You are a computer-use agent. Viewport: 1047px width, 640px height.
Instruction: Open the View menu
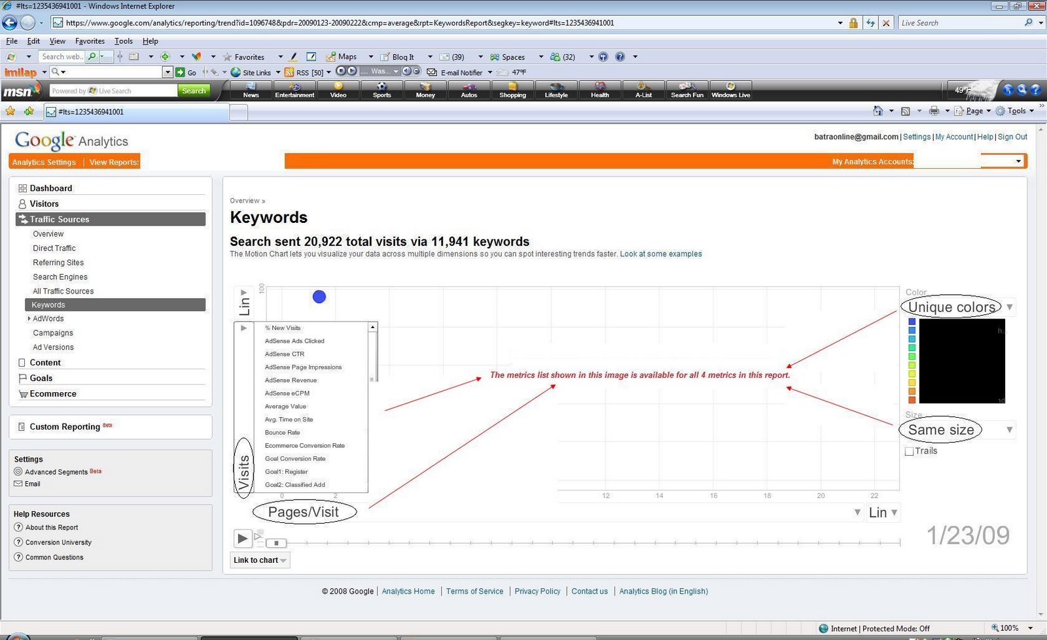[x=58, y=41]
